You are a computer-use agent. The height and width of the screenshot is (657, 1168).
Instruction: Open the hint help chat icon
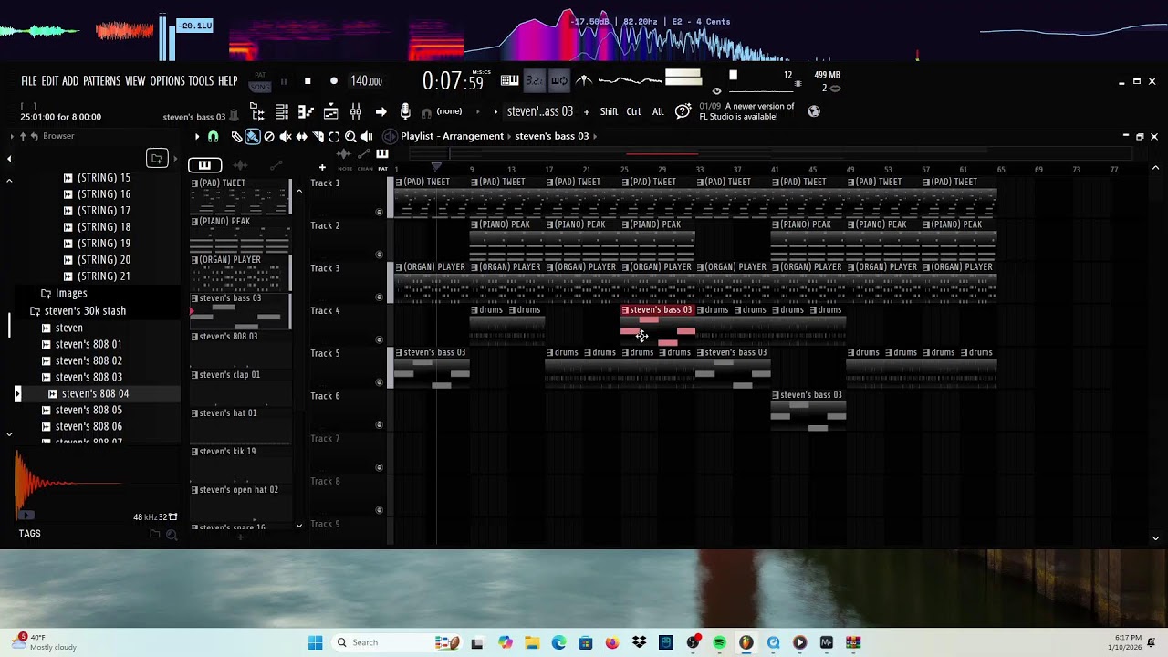683,111
